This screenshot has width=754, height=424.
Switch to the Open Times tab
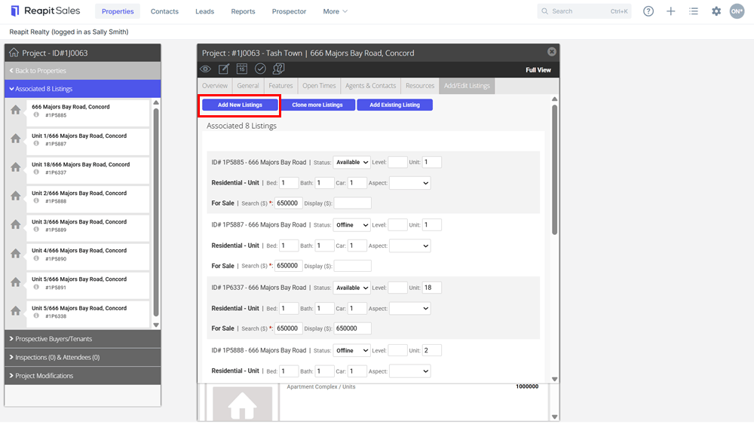coord(319,86)
